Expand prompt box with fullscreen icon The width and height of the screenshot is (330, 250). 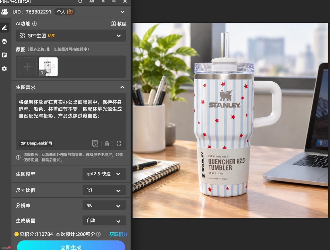[119, 143]
